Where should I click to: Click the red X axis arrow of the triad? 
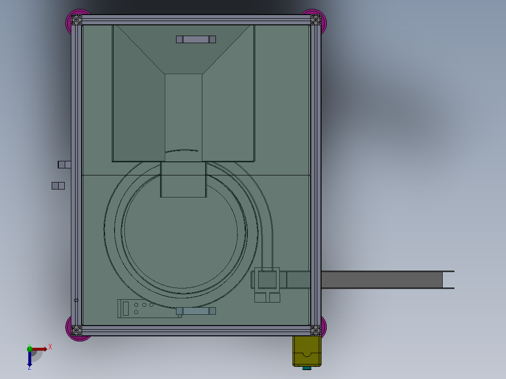[40, 349]
